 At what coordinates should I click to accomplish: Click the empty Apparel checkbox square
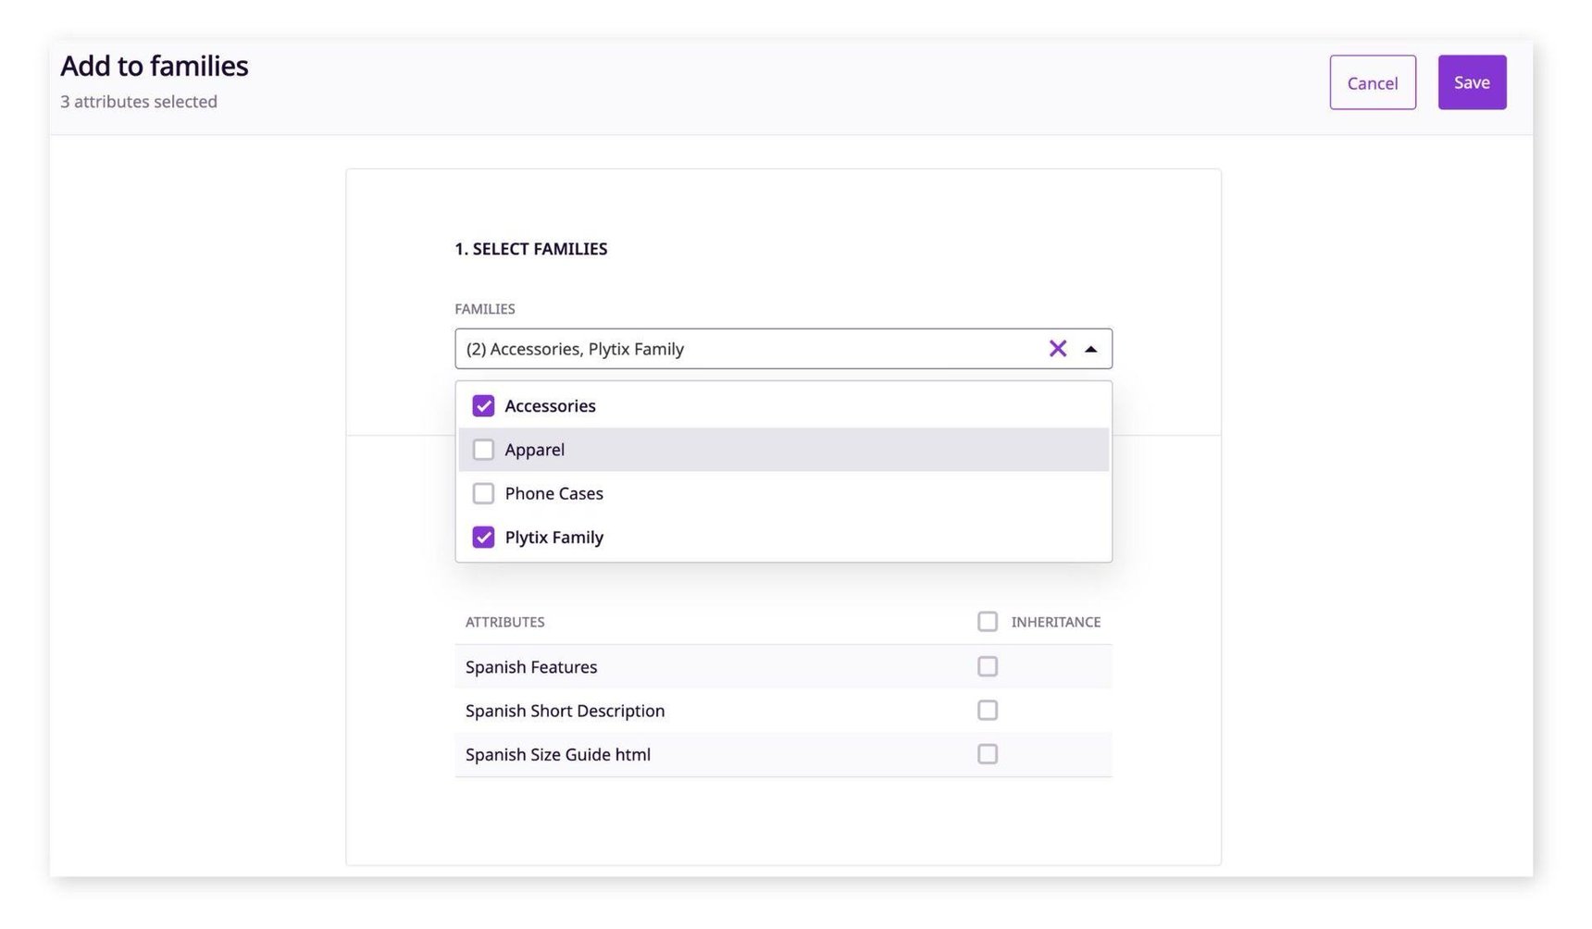point(483,449)
